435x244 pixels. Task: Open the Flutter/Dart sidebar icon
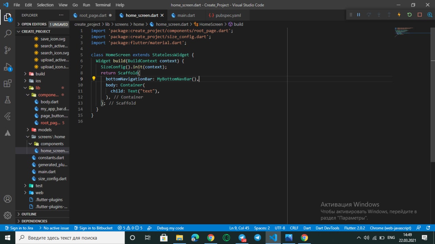[x=7, y=117]
